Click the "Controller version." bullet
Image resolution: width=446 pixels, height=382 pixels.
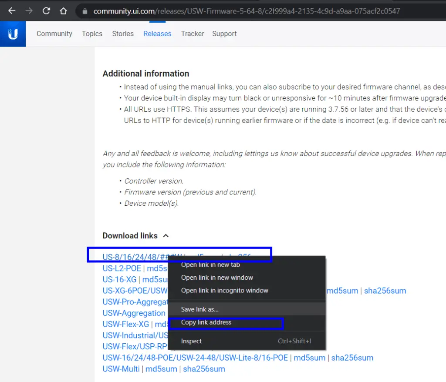[154, 181]
